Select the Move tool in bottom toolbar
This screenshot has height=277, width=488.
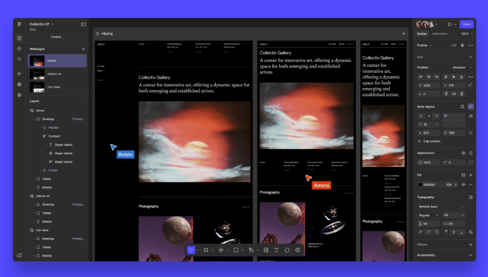pyautogui.click(x=191, y=250)
